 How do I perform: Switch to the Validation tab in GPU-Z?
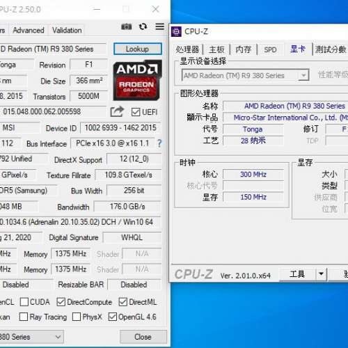tap(67, 30)
